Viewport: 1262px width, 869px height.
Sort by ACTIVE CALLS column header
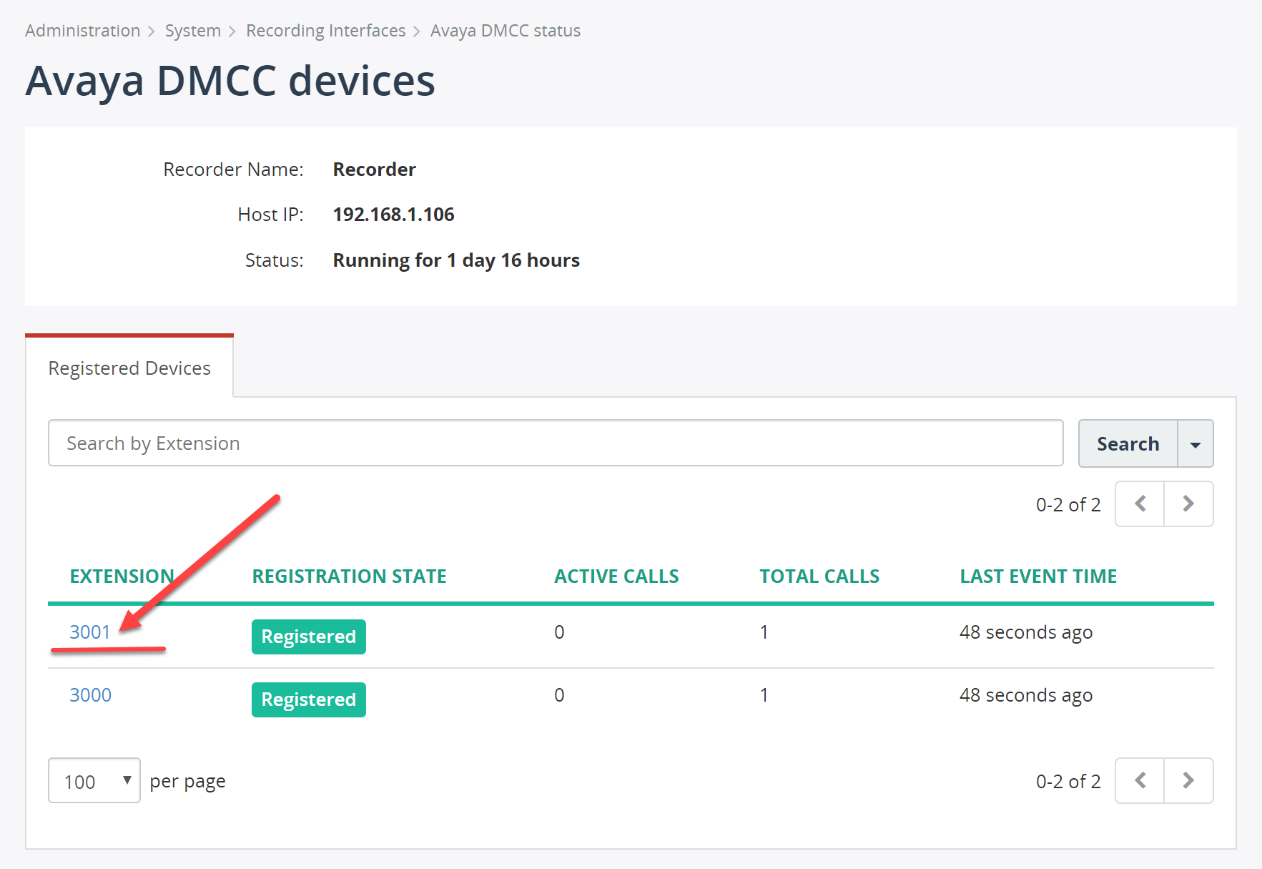click(616, 576)
